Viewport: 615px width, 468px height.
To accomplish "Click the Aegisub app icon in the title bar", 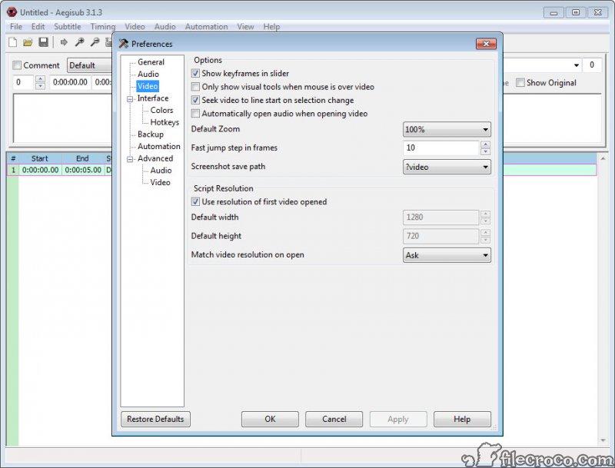I will 12,12.
